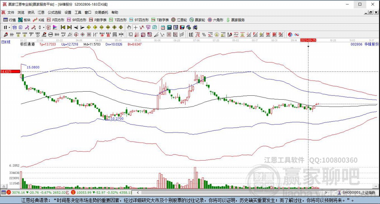Click the horizontal scrollbar left arrow
Screen dimensions: 380x204
pos(138,193)
